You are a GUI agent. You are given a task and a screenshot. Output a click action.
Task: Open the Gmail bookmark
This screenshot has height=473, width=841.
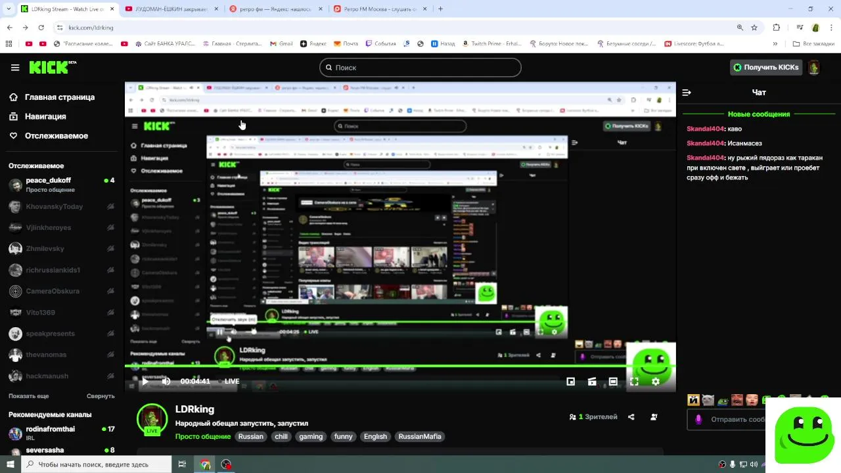tap(281, 44)
